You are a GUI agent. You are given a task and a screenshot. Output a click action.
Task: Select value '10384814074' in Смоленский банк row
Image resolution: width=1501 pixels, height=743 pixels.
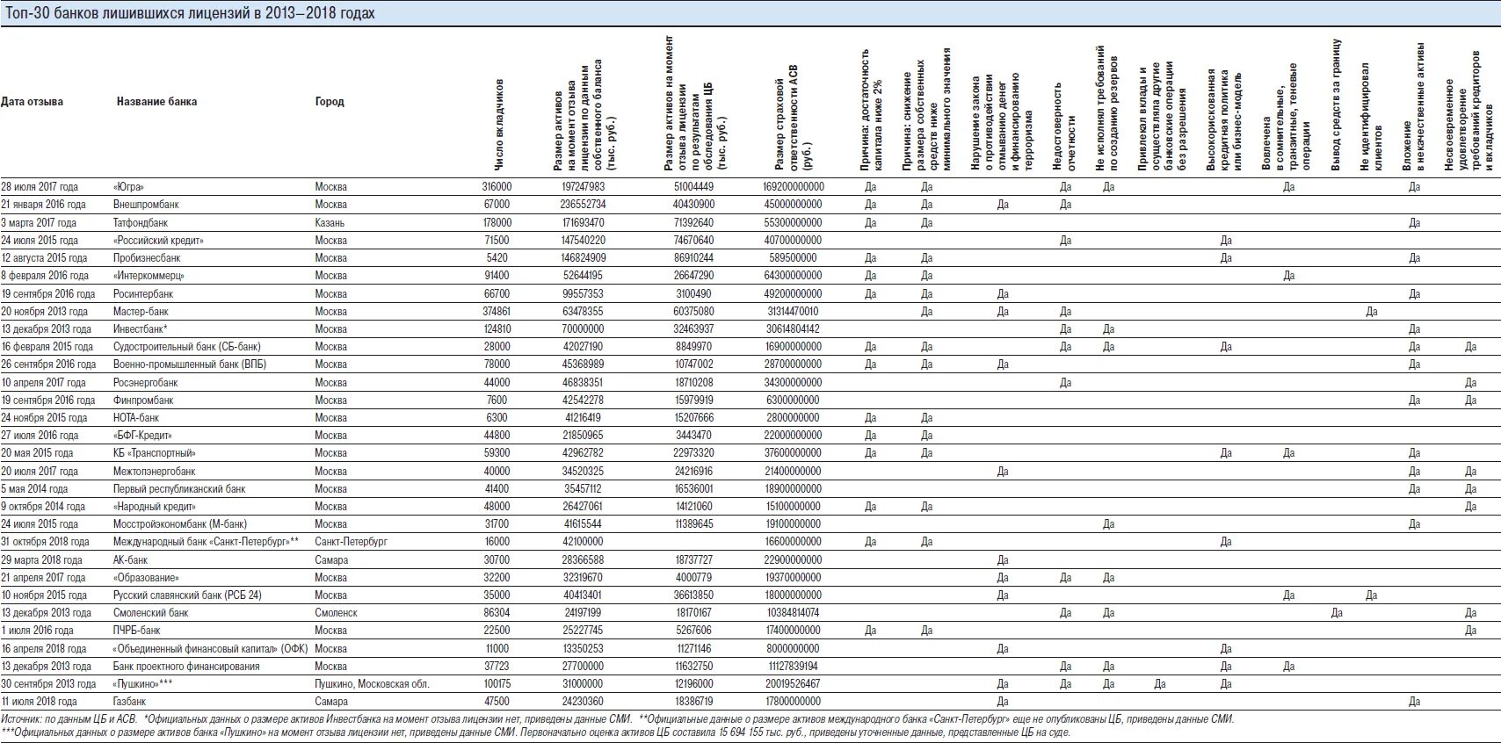point(793,613)
